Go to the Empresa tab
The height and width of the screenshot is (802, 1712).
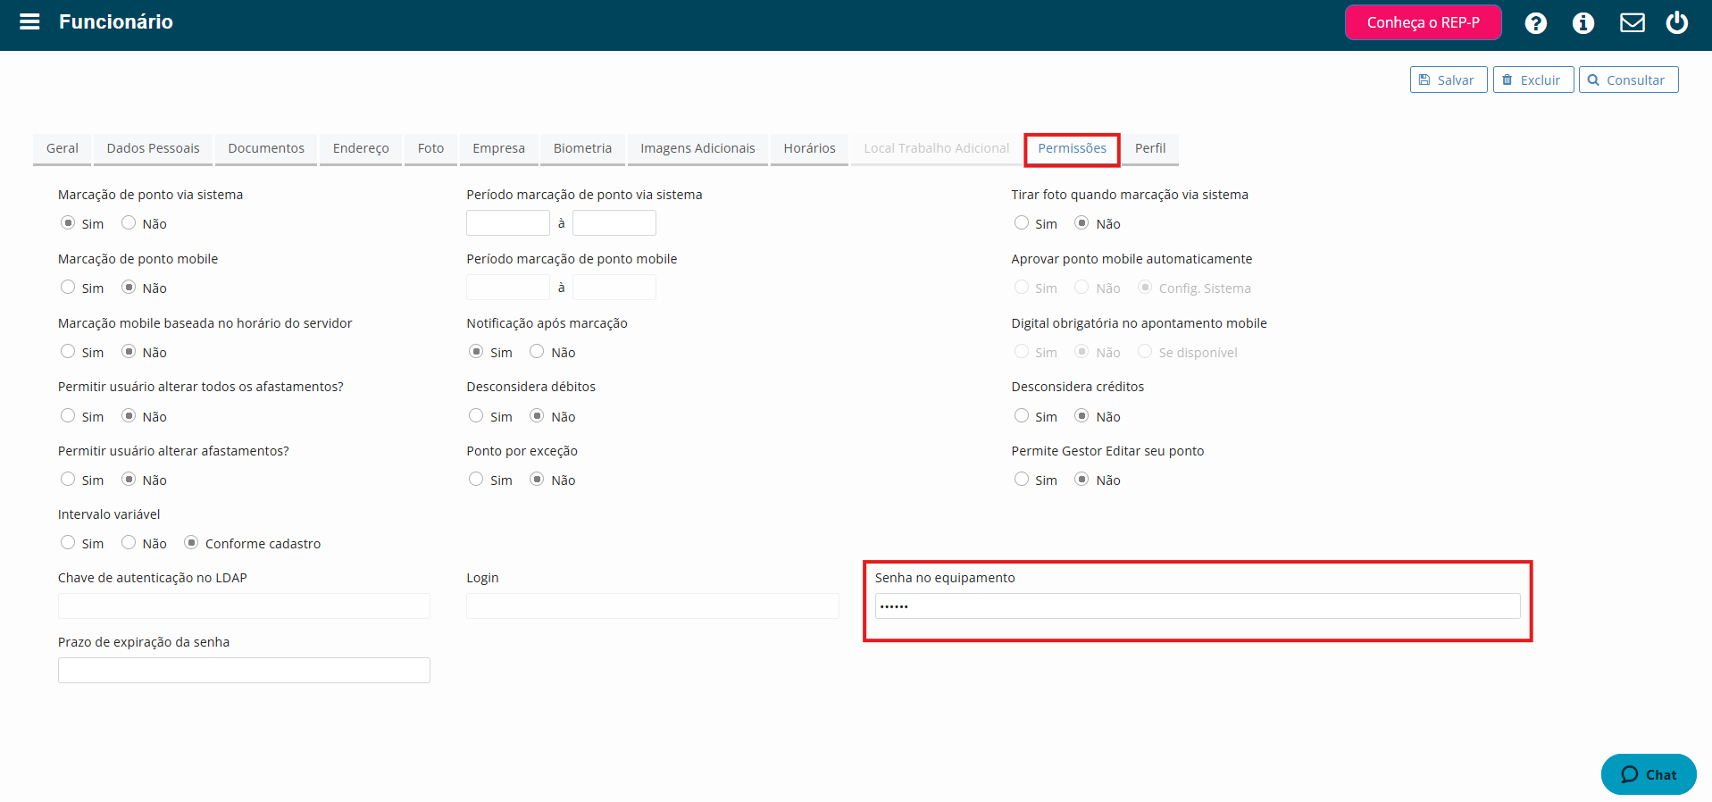(498, 148)
